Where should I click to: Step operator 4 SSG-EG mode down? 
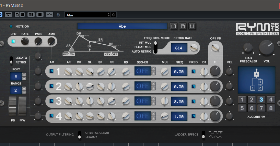[153, 118]
